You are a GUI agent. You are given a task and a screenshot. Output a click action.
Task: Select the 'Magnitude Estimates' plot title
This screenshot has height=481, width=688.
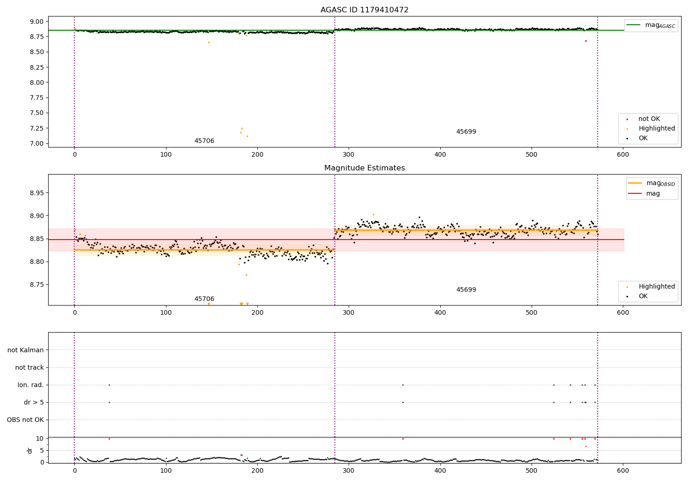pos(364,168)
